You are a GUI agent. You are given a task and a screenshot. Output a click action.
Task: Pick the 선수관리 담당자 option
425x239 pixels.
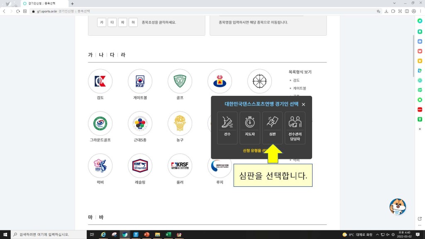[295, 128]
